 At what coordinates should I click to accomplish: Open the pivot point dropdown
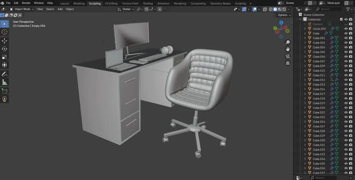click(139, 9)
